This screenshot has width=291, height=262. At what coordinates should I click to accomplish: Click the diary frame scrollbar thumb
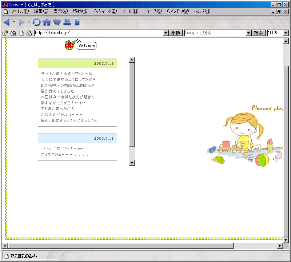(x=132, y=105)
